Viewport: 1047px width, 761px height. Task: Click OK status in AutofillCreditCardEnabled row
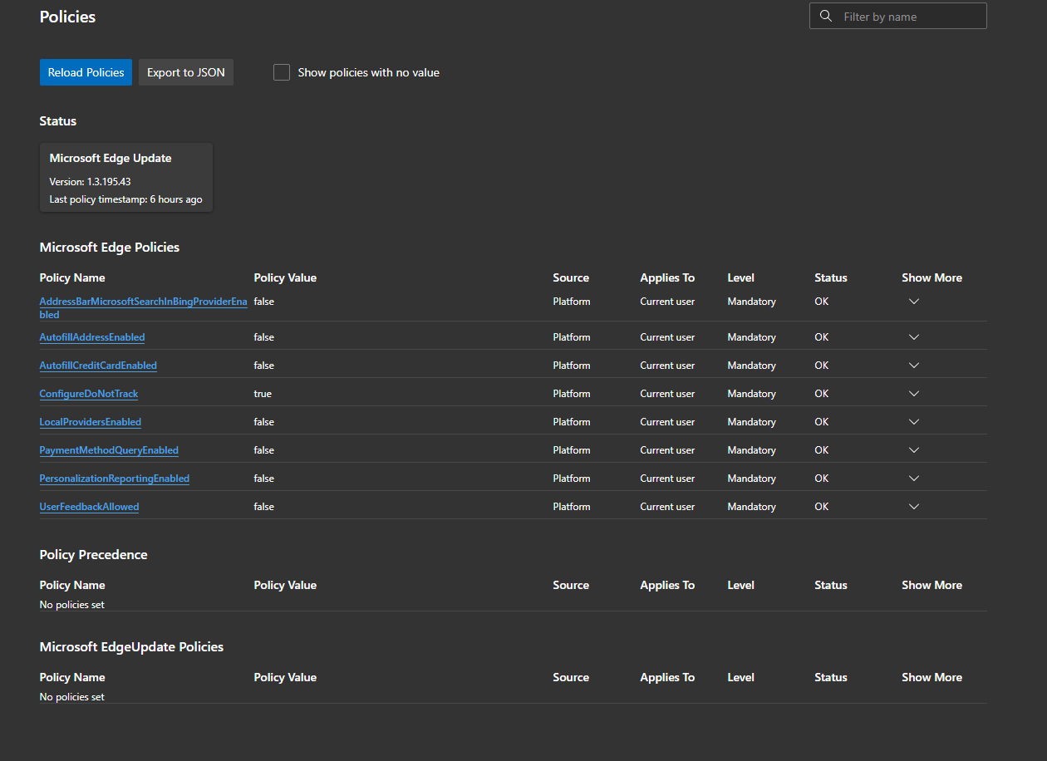821,366
